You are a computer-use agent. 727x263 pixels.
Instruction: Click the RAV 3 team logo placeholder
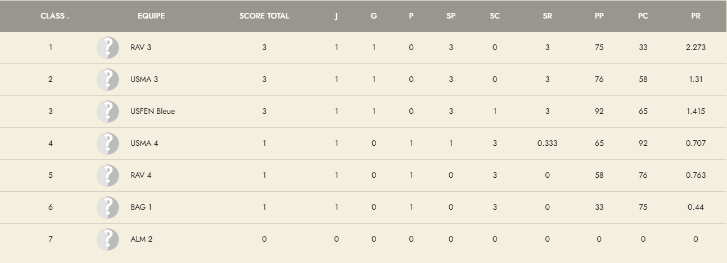click(108, 48)
